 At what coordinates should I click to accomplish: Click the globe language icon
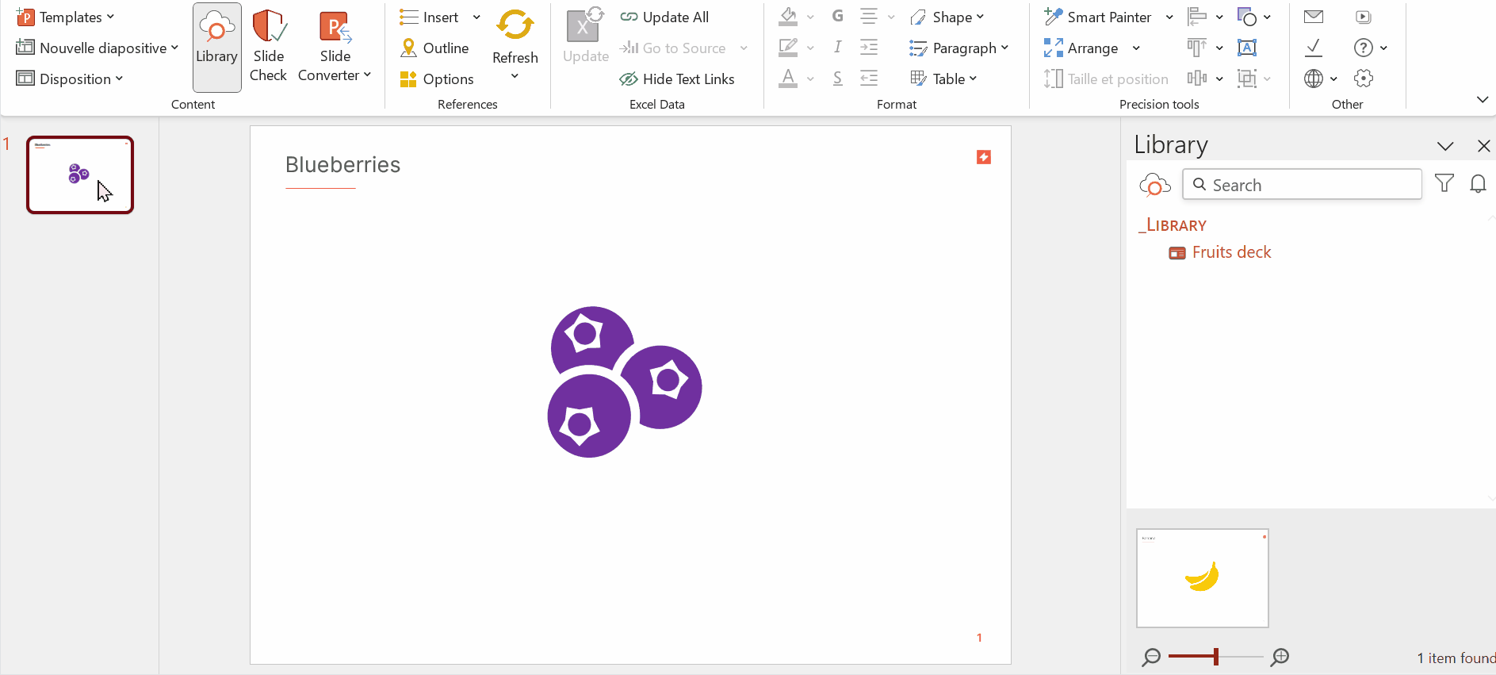[x=1314, y=78]
